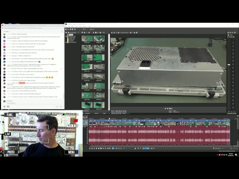
Task: Start media preview in Project Media toolbar
Action: tap(94, 33)
